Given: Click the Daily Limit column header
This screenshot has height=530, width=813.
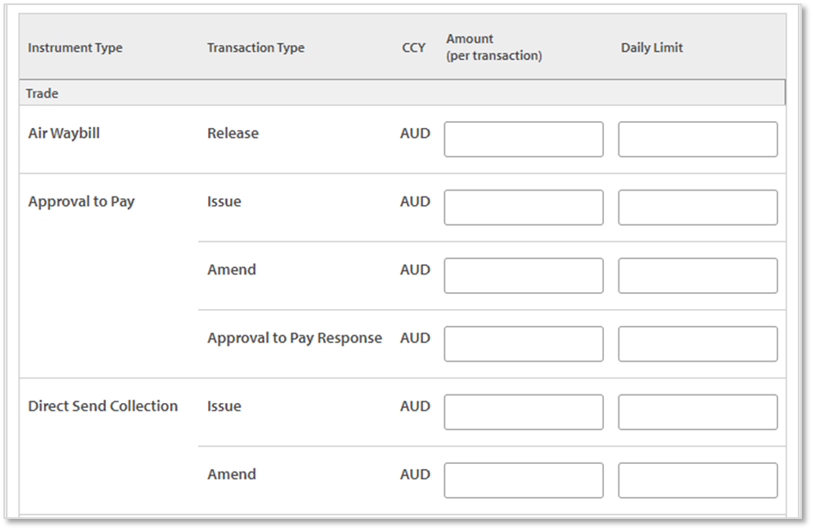Looking at the screenshot, I should (651, 48).
